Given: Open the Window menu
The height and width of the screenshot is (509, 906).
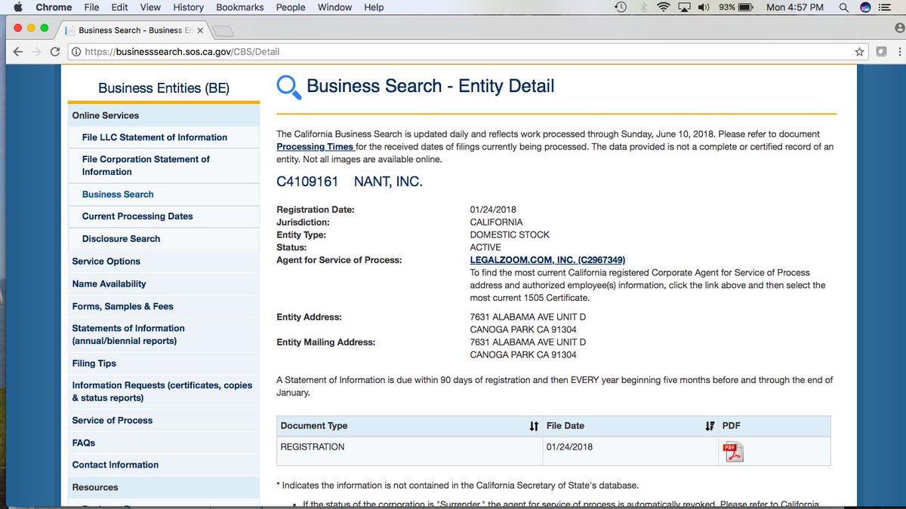Looking at the screenshot, I should click(x=334, y=8).
